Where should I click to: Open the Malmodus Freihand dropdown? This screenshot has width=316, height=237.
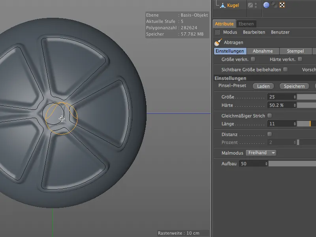coord(261,153)
